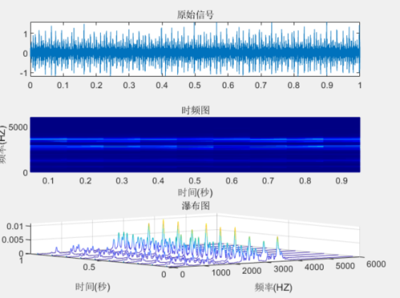Select the blue waveform in the original signal plot

[195, 53]
